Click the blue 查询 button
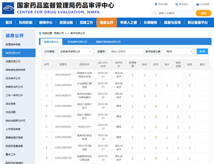Screen dimensions: 214x164 click(202, 51)
